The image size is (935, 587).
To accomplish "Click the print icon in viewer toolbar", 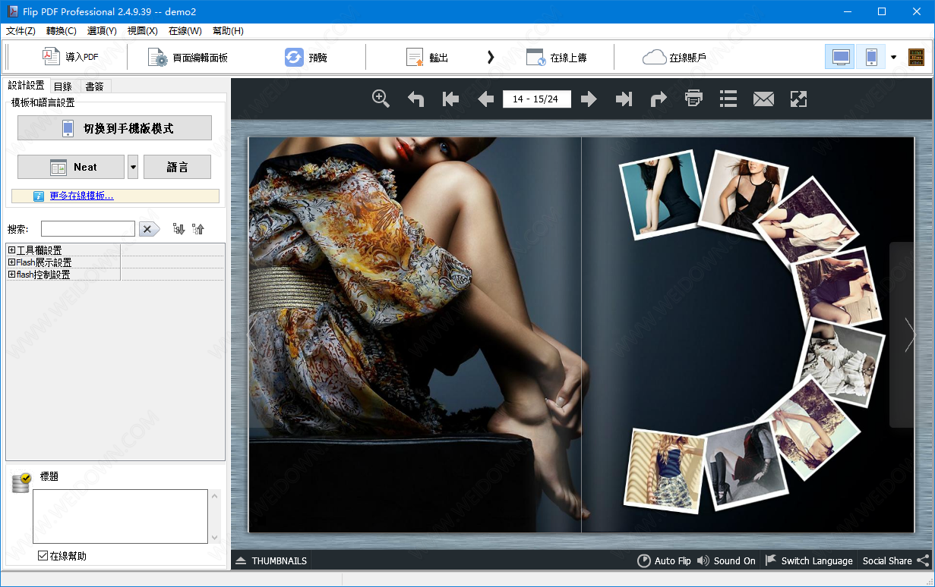I will [693, 99].
